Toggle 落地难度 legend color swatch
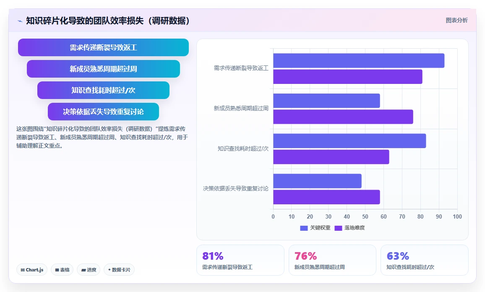 pyautogui.click(x=339, y=228)
